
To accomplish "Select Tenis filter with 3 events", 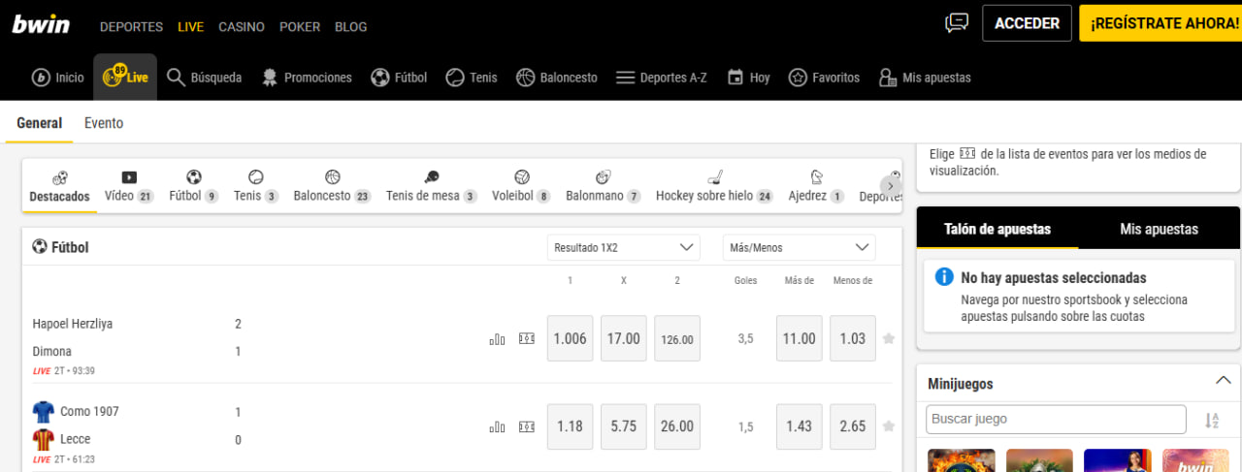I will coord(256,187).
